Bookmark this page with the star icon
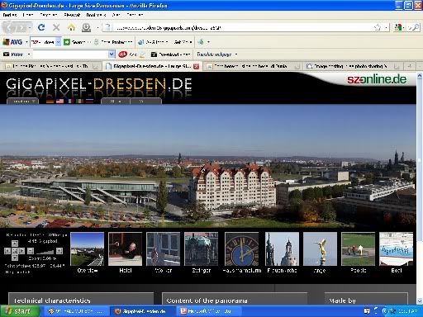This screenshot has width=423, height=317. (x=378, y=27)
